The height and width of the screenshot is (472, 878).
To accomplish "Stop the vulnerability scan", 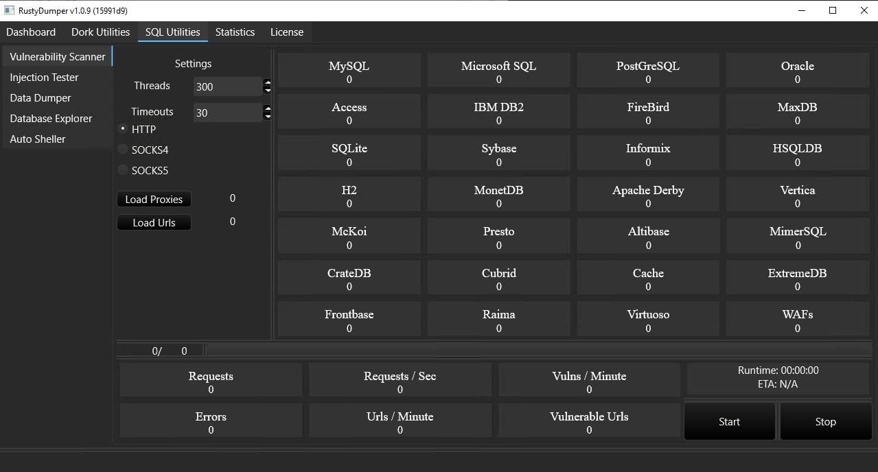I will [x=825, y=421].
